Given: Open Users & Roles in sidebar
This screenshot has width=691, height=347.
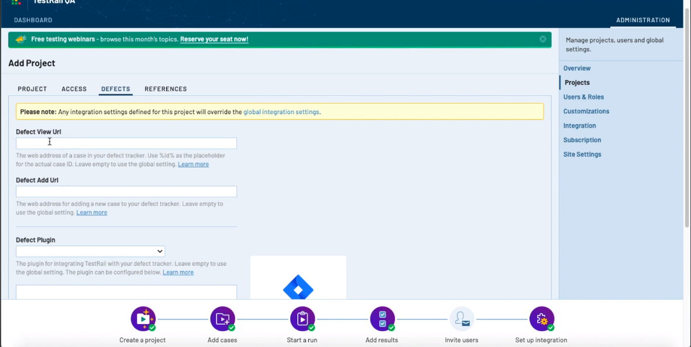Looking at the screenshot, I should (583, 97).
